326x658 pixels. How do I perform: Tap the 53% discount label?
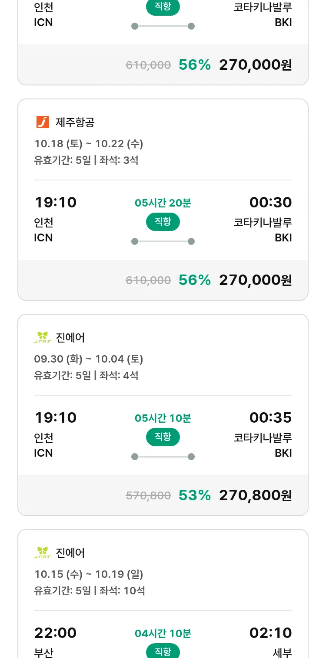pos(194,495)
